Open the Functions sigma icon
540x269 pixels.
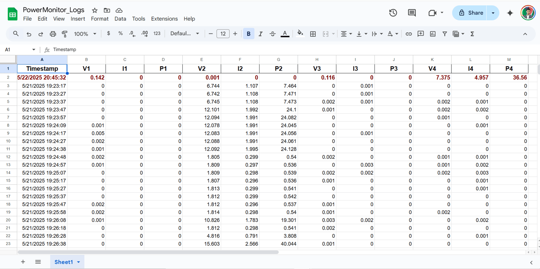tap(472, 34)
